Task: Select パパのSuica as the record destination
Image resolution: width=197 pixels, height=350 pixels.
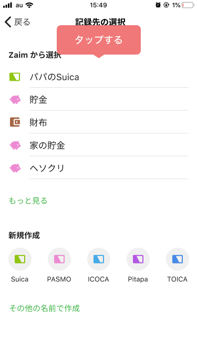Action: 99,77
